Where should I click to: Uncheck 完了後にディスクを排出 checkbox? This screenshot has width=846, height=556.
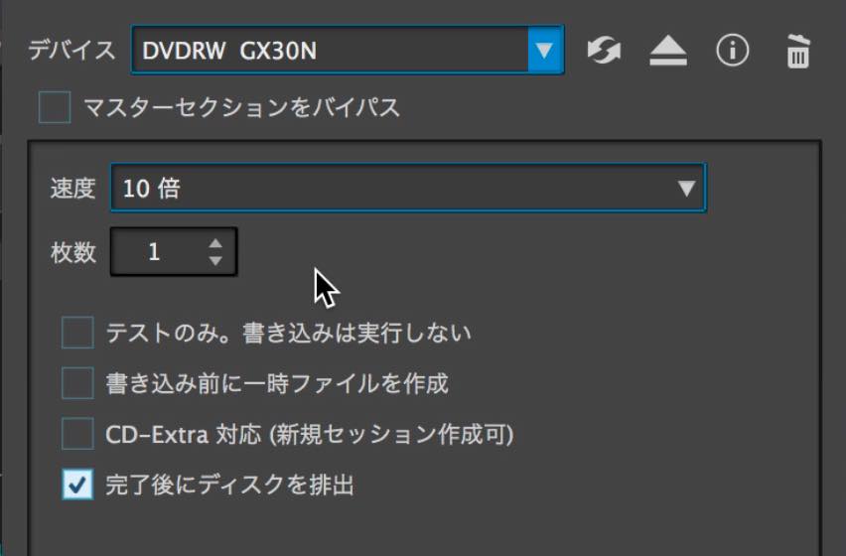click(x=77, y=485)
